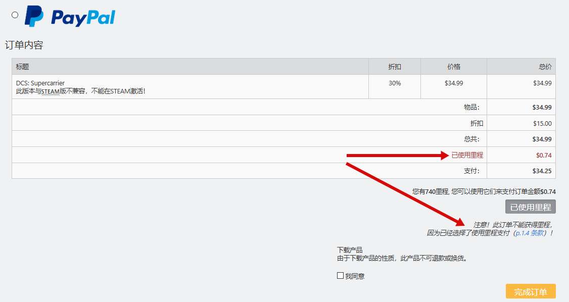Click the $34.25 payment total
This screenshot has width=569, height=302.
point(542,171)
